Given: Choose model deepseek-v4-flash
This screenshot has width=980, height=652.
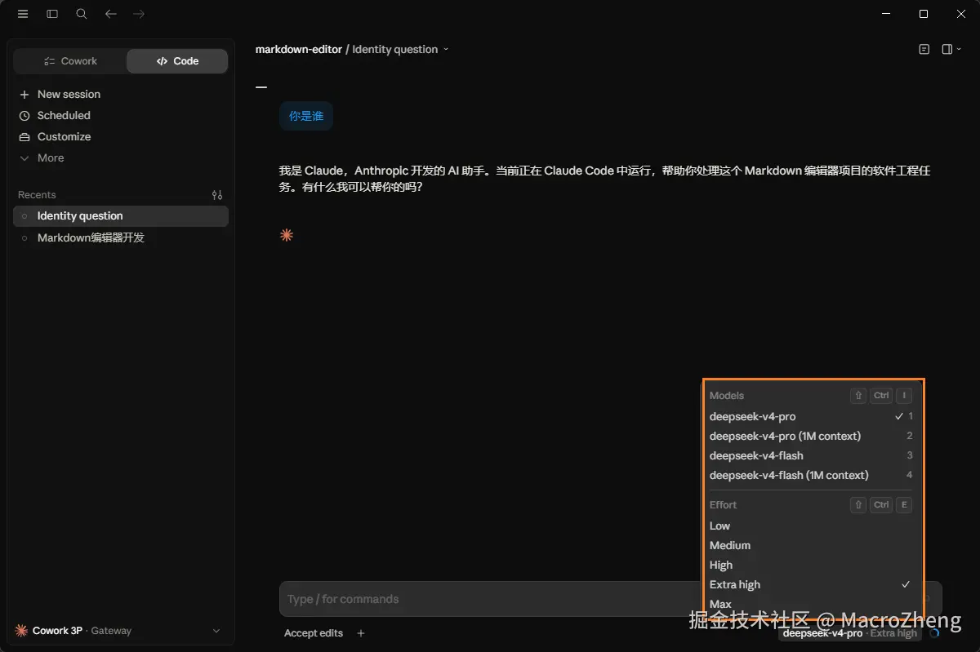Looking at the screenshot, I should 811,456.
